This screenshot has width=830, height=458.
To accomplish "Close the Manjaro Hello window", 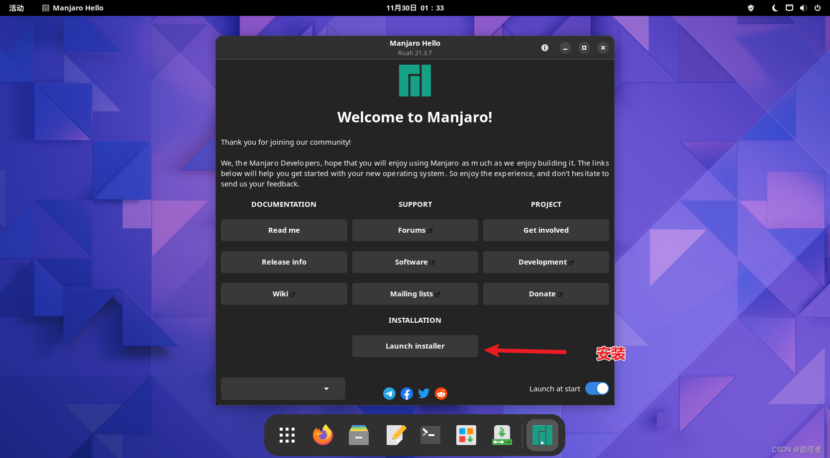I will tap(603, 48).
